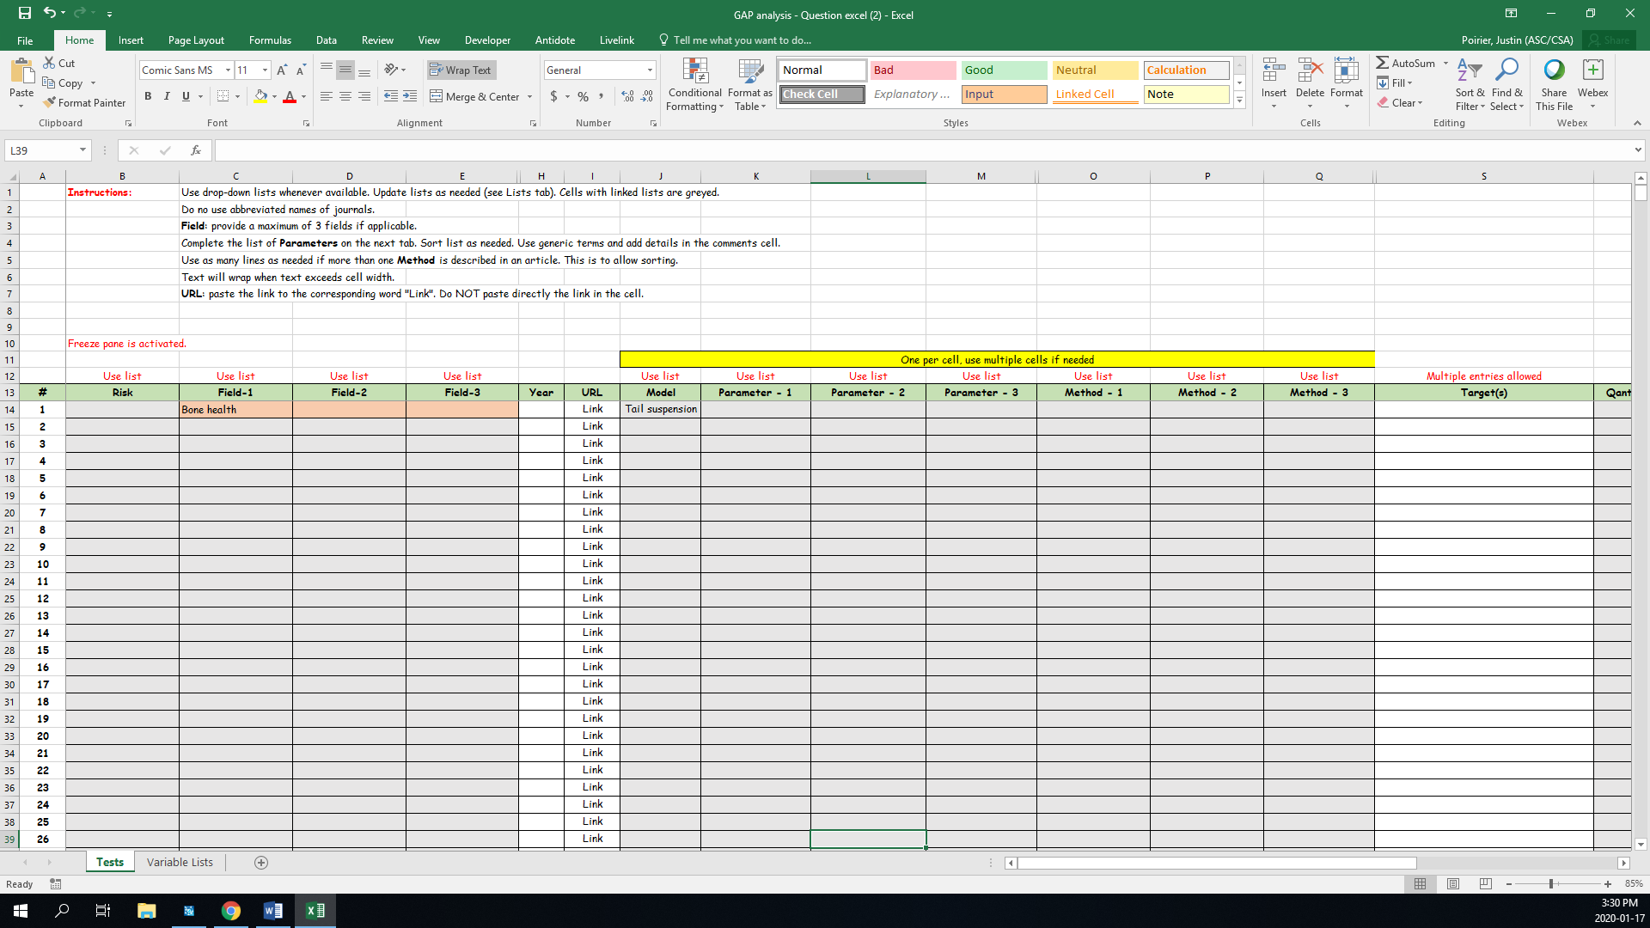Toggle Bold formatting button

tap(148, 96)
